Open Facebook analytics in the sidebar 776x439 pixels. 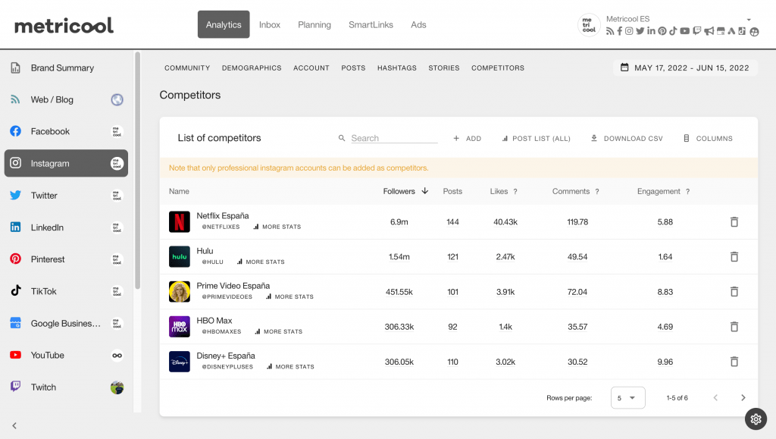[67, 131]
